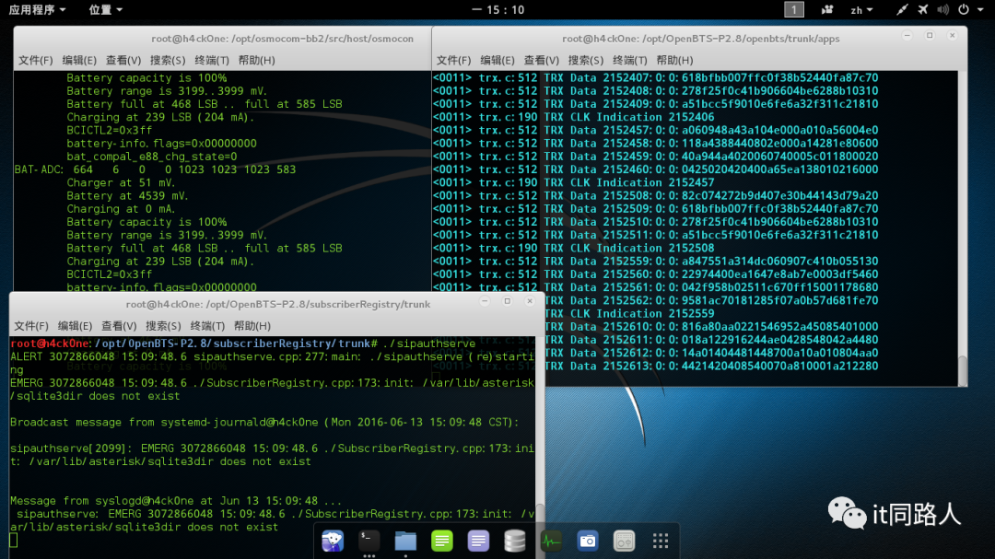Open 帮助(H) menu in osmocon terminal

pyautogui.click(x=256, y=60)
